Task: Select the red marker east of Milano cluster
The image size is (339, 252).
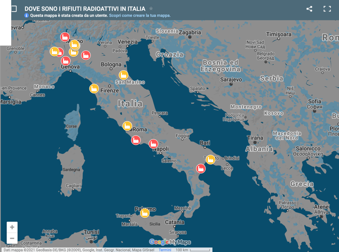Action: [x=86, y=55]
